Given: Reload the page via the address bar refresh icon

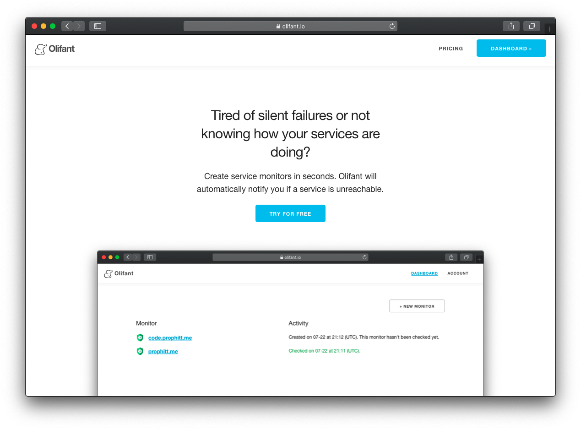Looking at the screenshot, I should click(x=392, y=26).
